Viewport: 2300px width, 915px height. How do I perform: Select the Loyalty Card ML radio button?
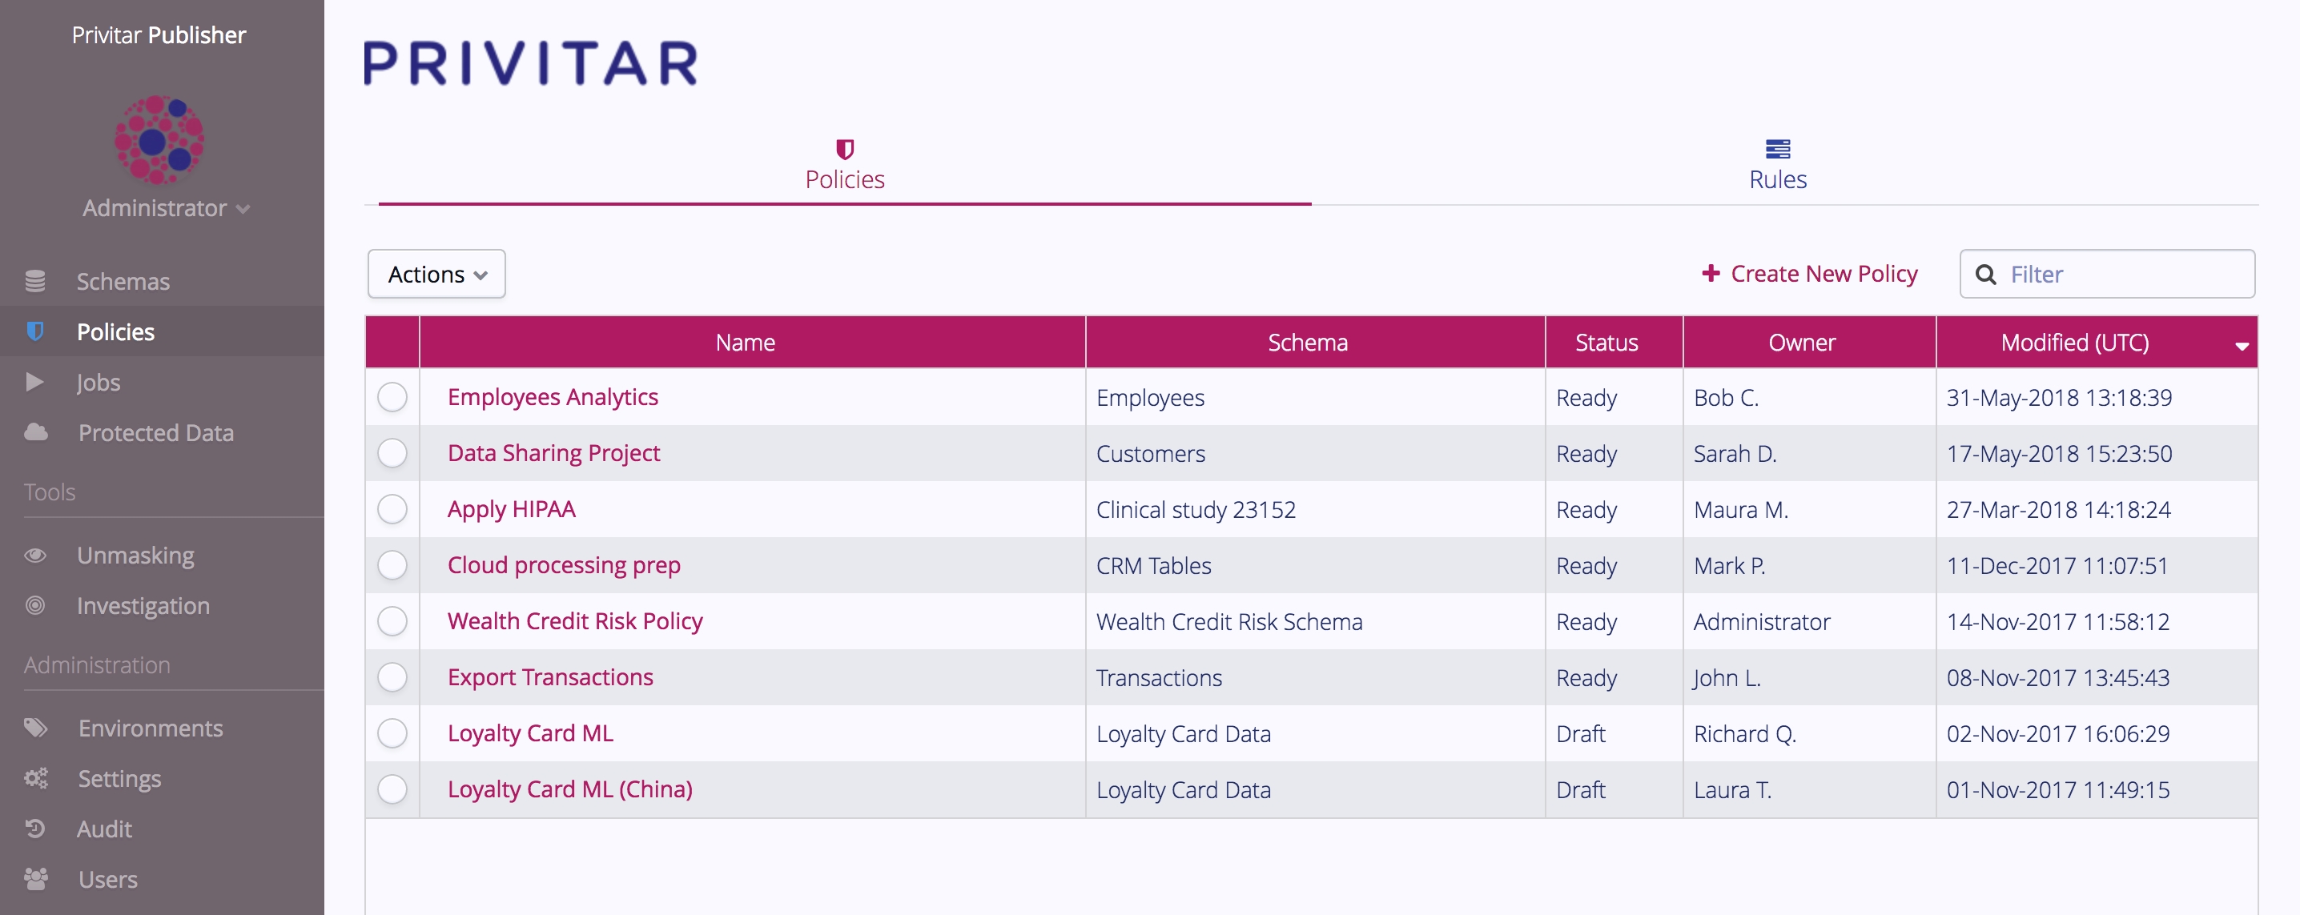392,733
